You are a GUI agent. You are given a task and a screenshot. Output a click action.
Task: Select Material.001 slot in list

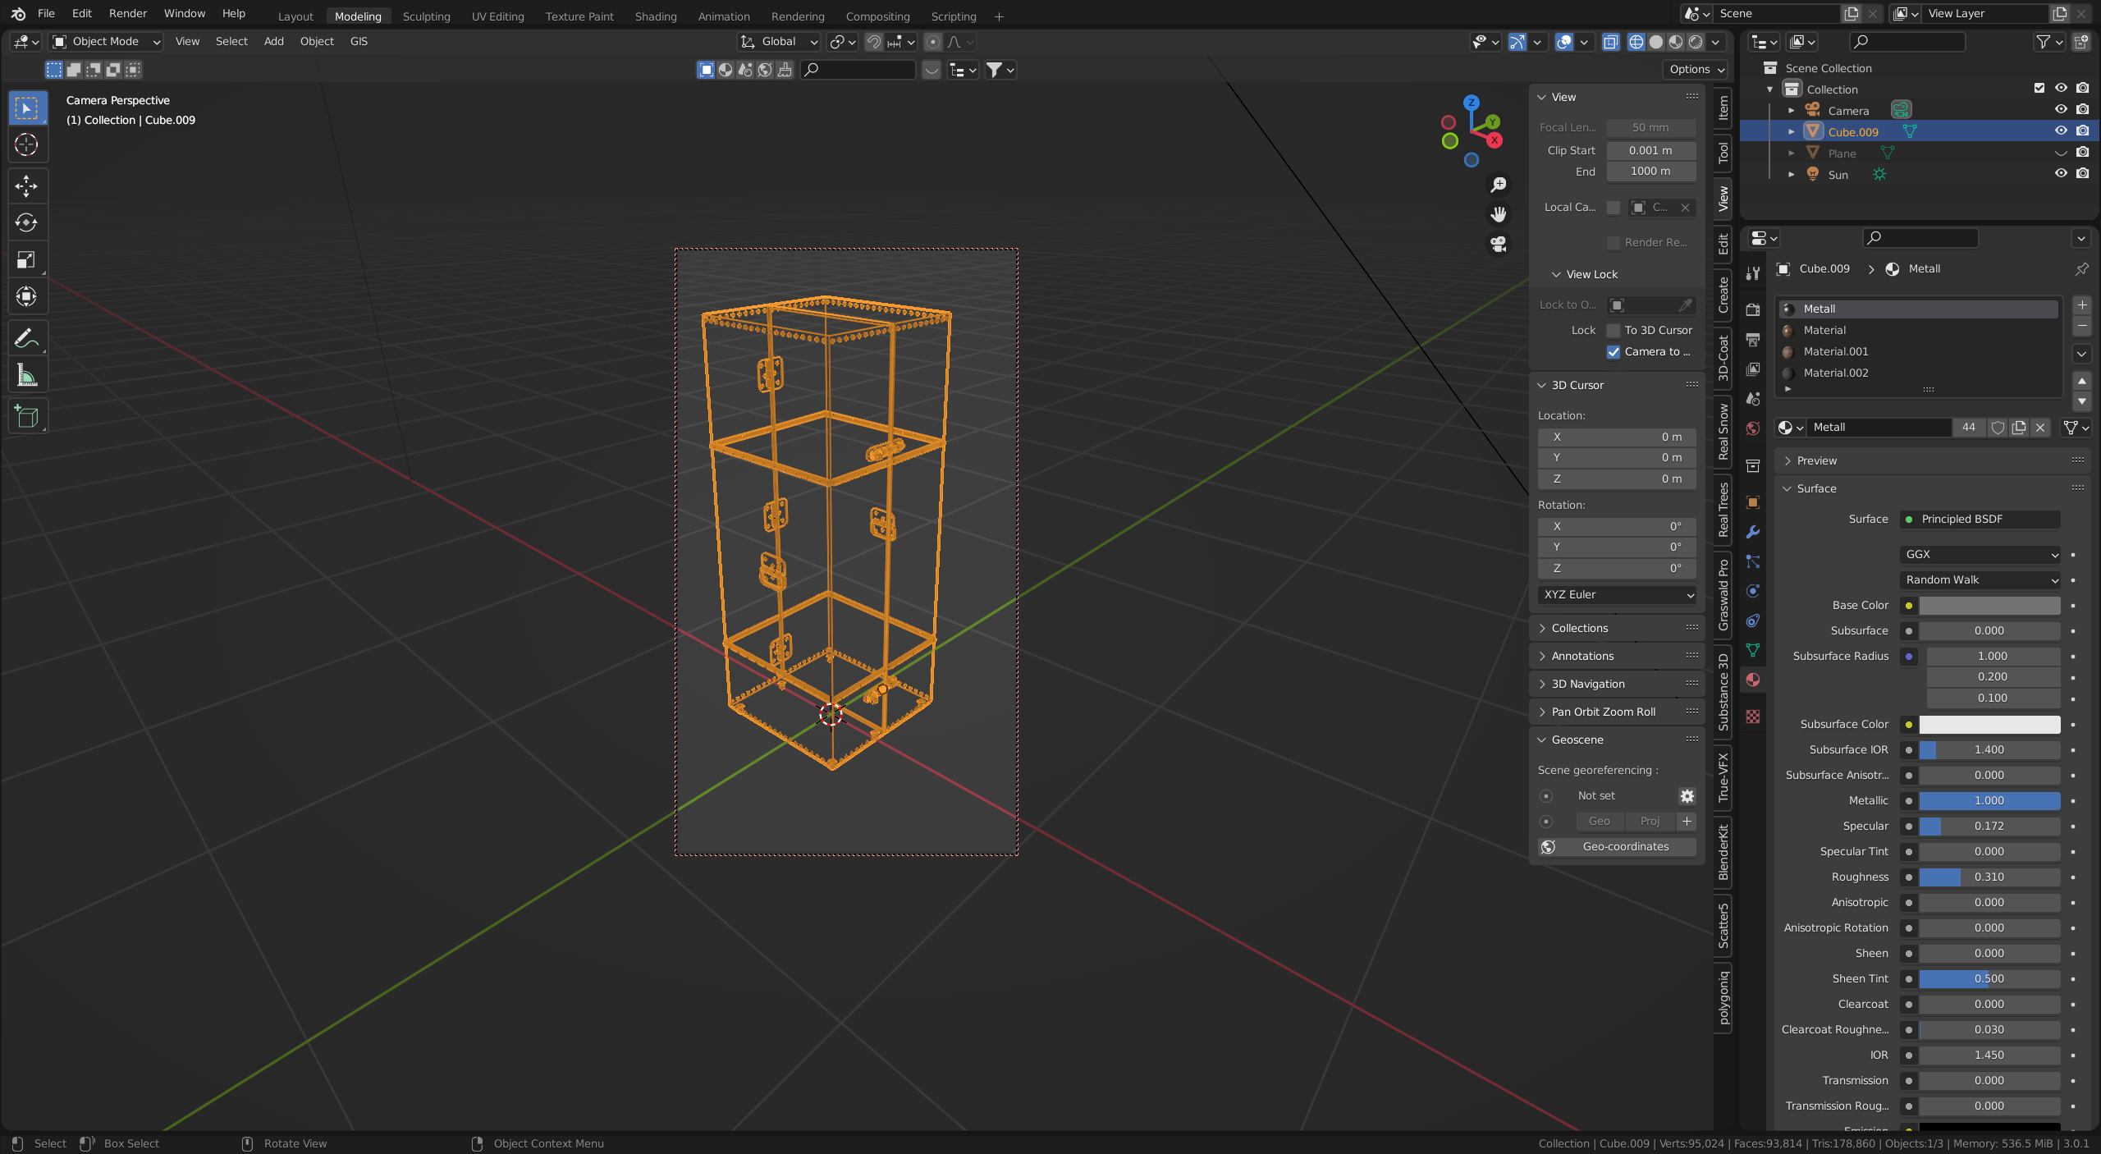[x=1835, y=351]
